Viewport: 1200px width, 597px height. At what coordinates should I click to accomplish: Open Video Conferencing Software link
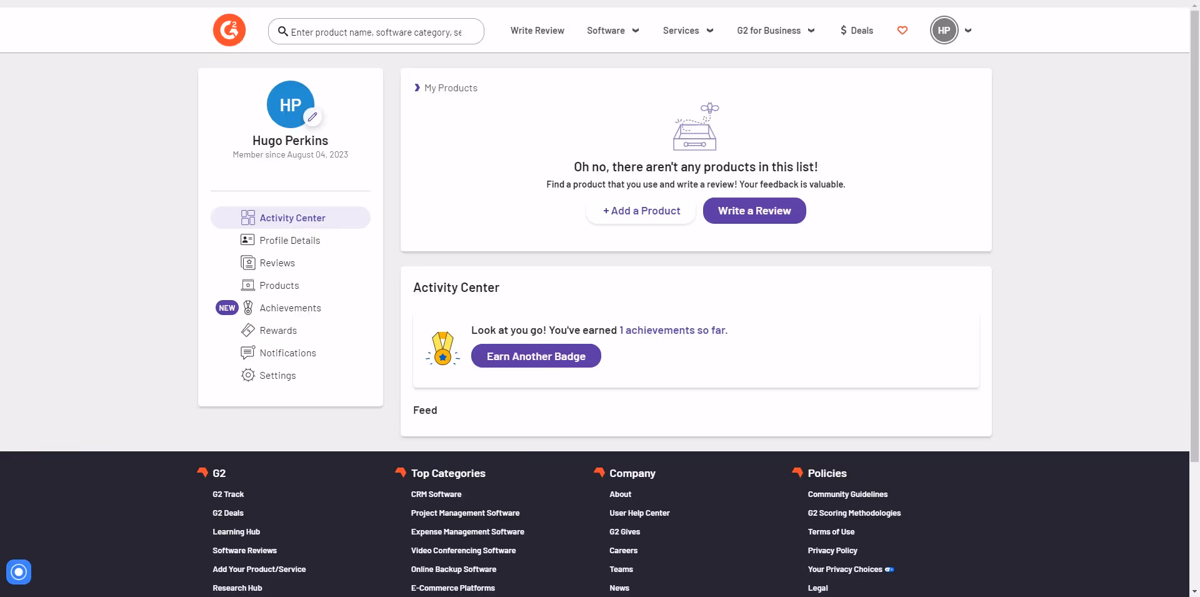(x=463, y=550)
